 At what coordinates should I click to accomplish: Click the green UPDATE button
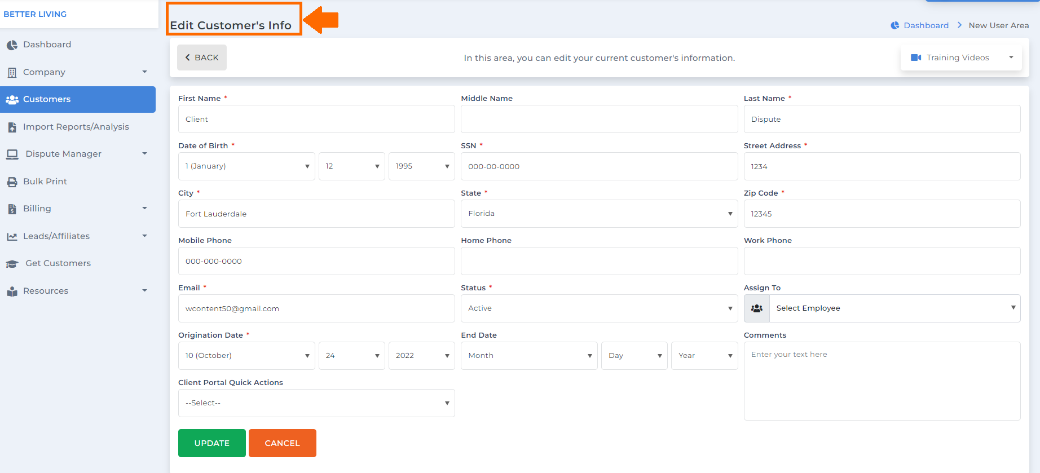point(212,443)
